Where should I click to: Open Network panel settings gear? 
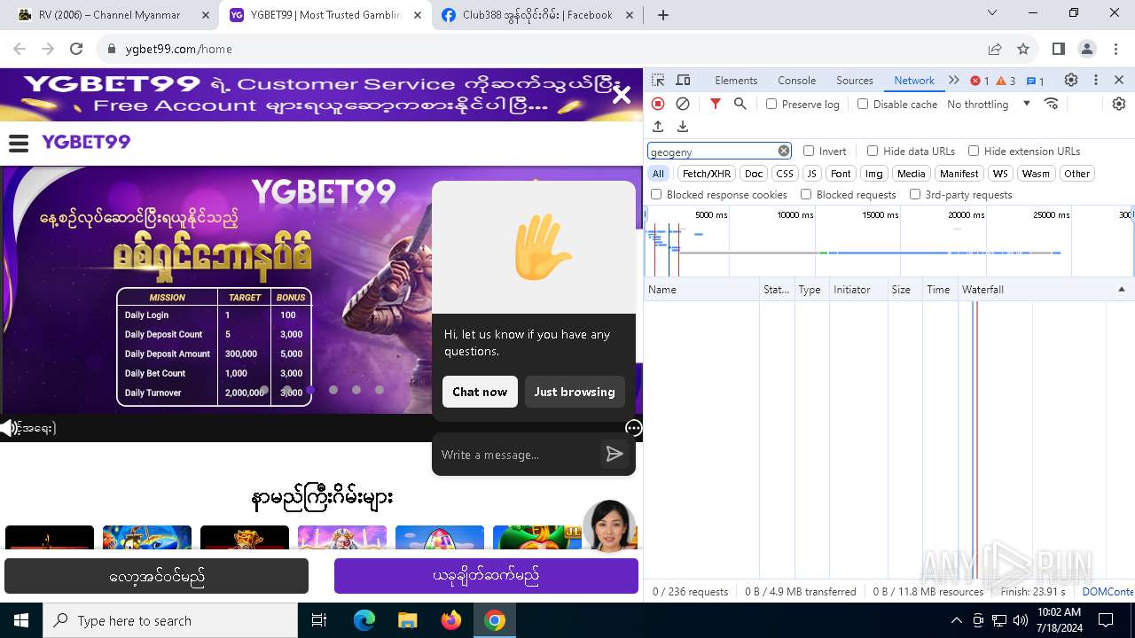coord(1119,104)
